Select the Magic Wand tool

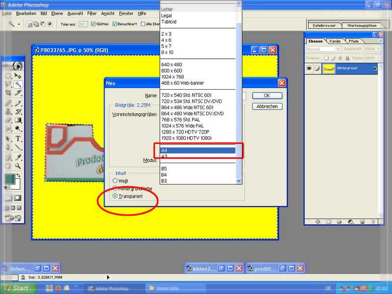(18, 84)
